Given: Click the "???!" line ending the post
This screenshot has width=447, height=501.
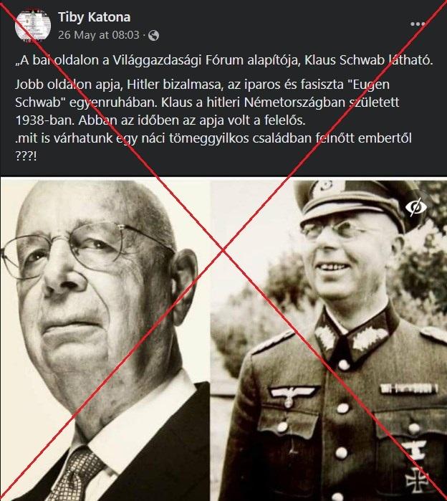Looking at the screenshot, I should click(x=26, y=156).
